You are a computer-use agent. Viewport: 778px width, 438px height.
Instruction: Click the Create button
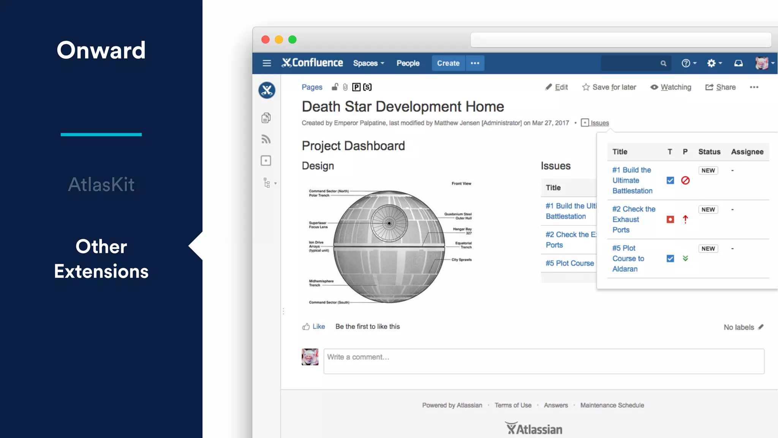[x=448, y=63]
